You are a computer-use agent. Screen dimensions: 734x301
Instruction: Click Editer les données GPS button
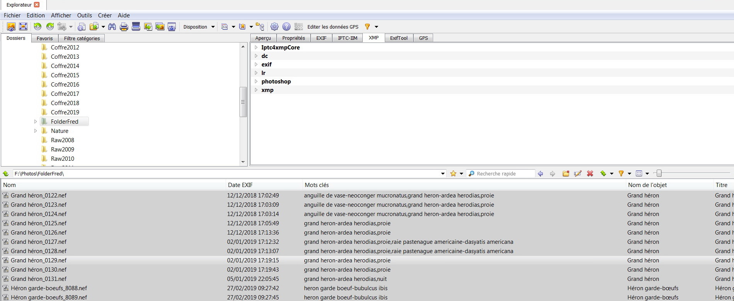[x=333, y=27]
